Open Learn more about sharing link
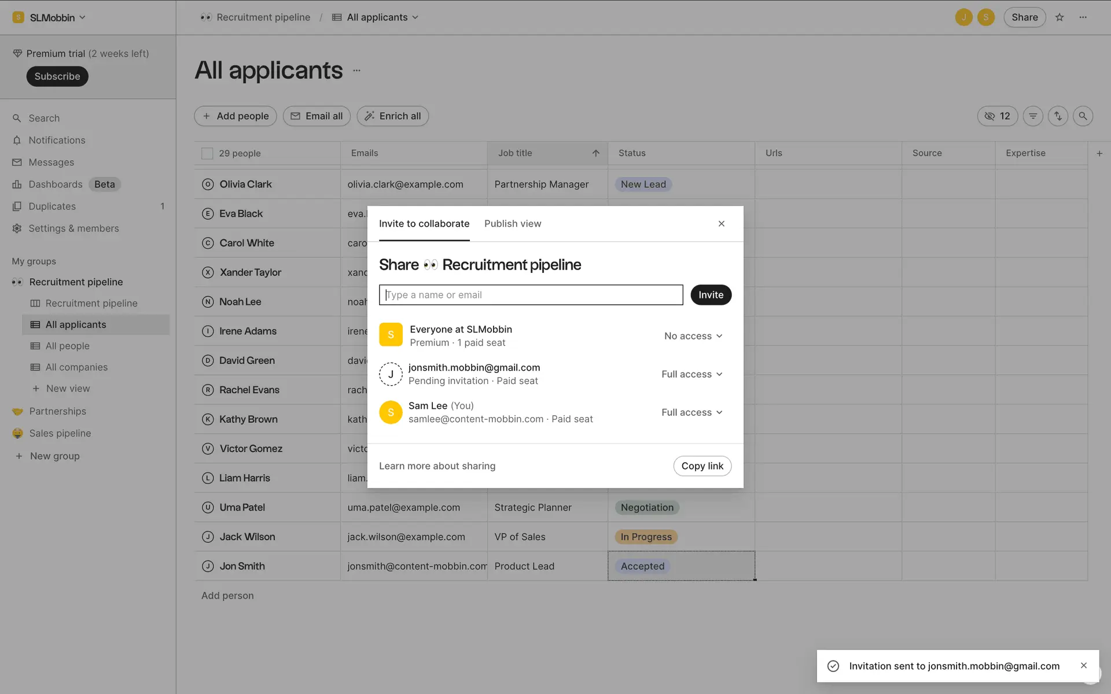The width and height of the screenshot is (1111, 694). coord(437,466)
